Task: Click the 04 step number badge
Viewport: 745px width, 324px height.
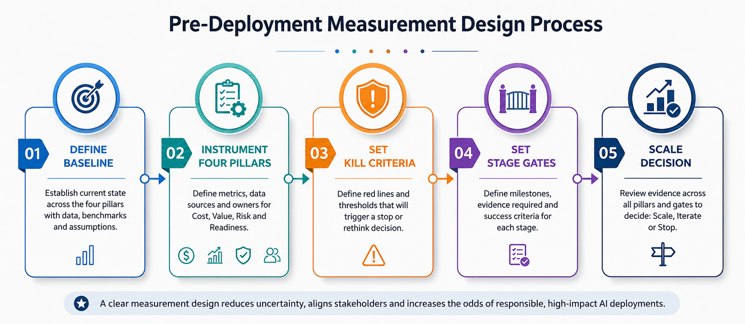Action: [x=465, y=153]
